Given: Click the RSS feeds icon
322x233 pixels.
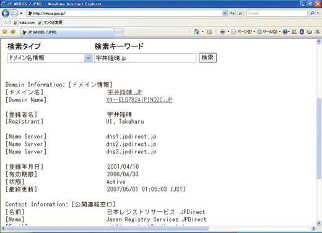Looking at the screenshot, I should (x=209, y=32).
